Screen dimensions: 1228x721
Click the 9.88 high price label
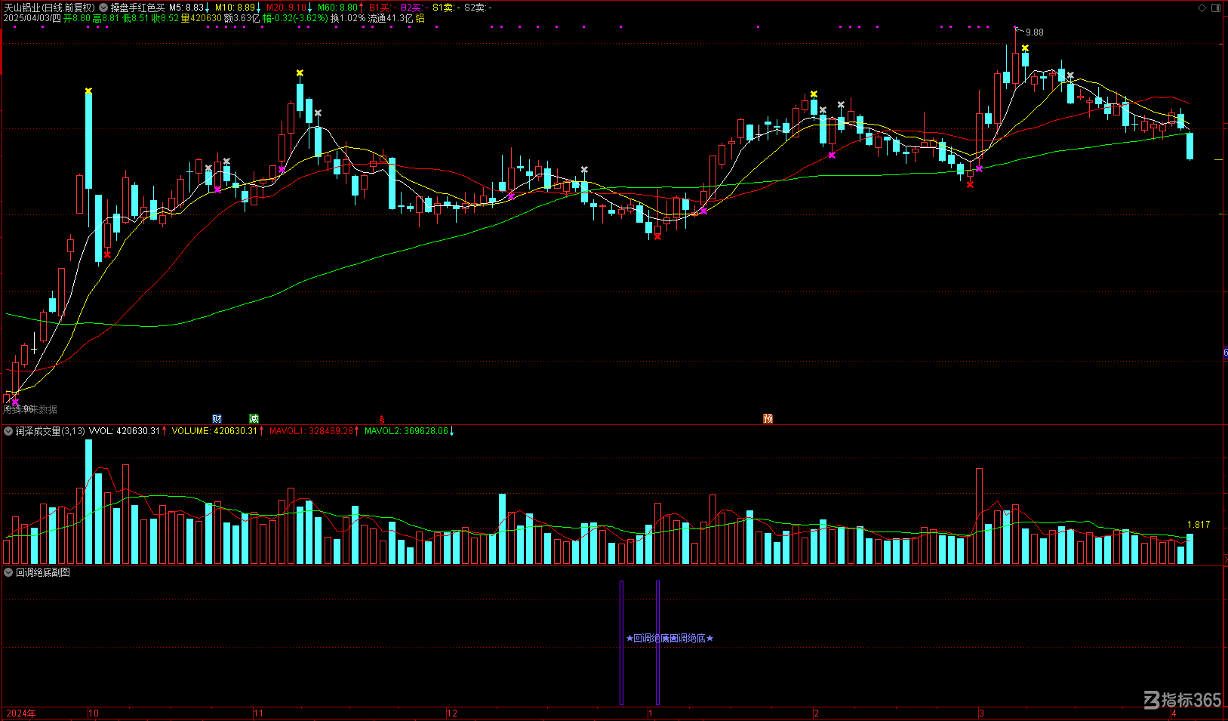point(1035,32)
